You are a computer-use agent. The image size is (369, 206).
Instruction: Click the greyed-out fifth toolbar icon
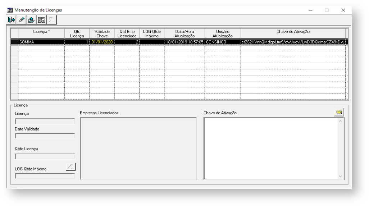pos(51,20)
